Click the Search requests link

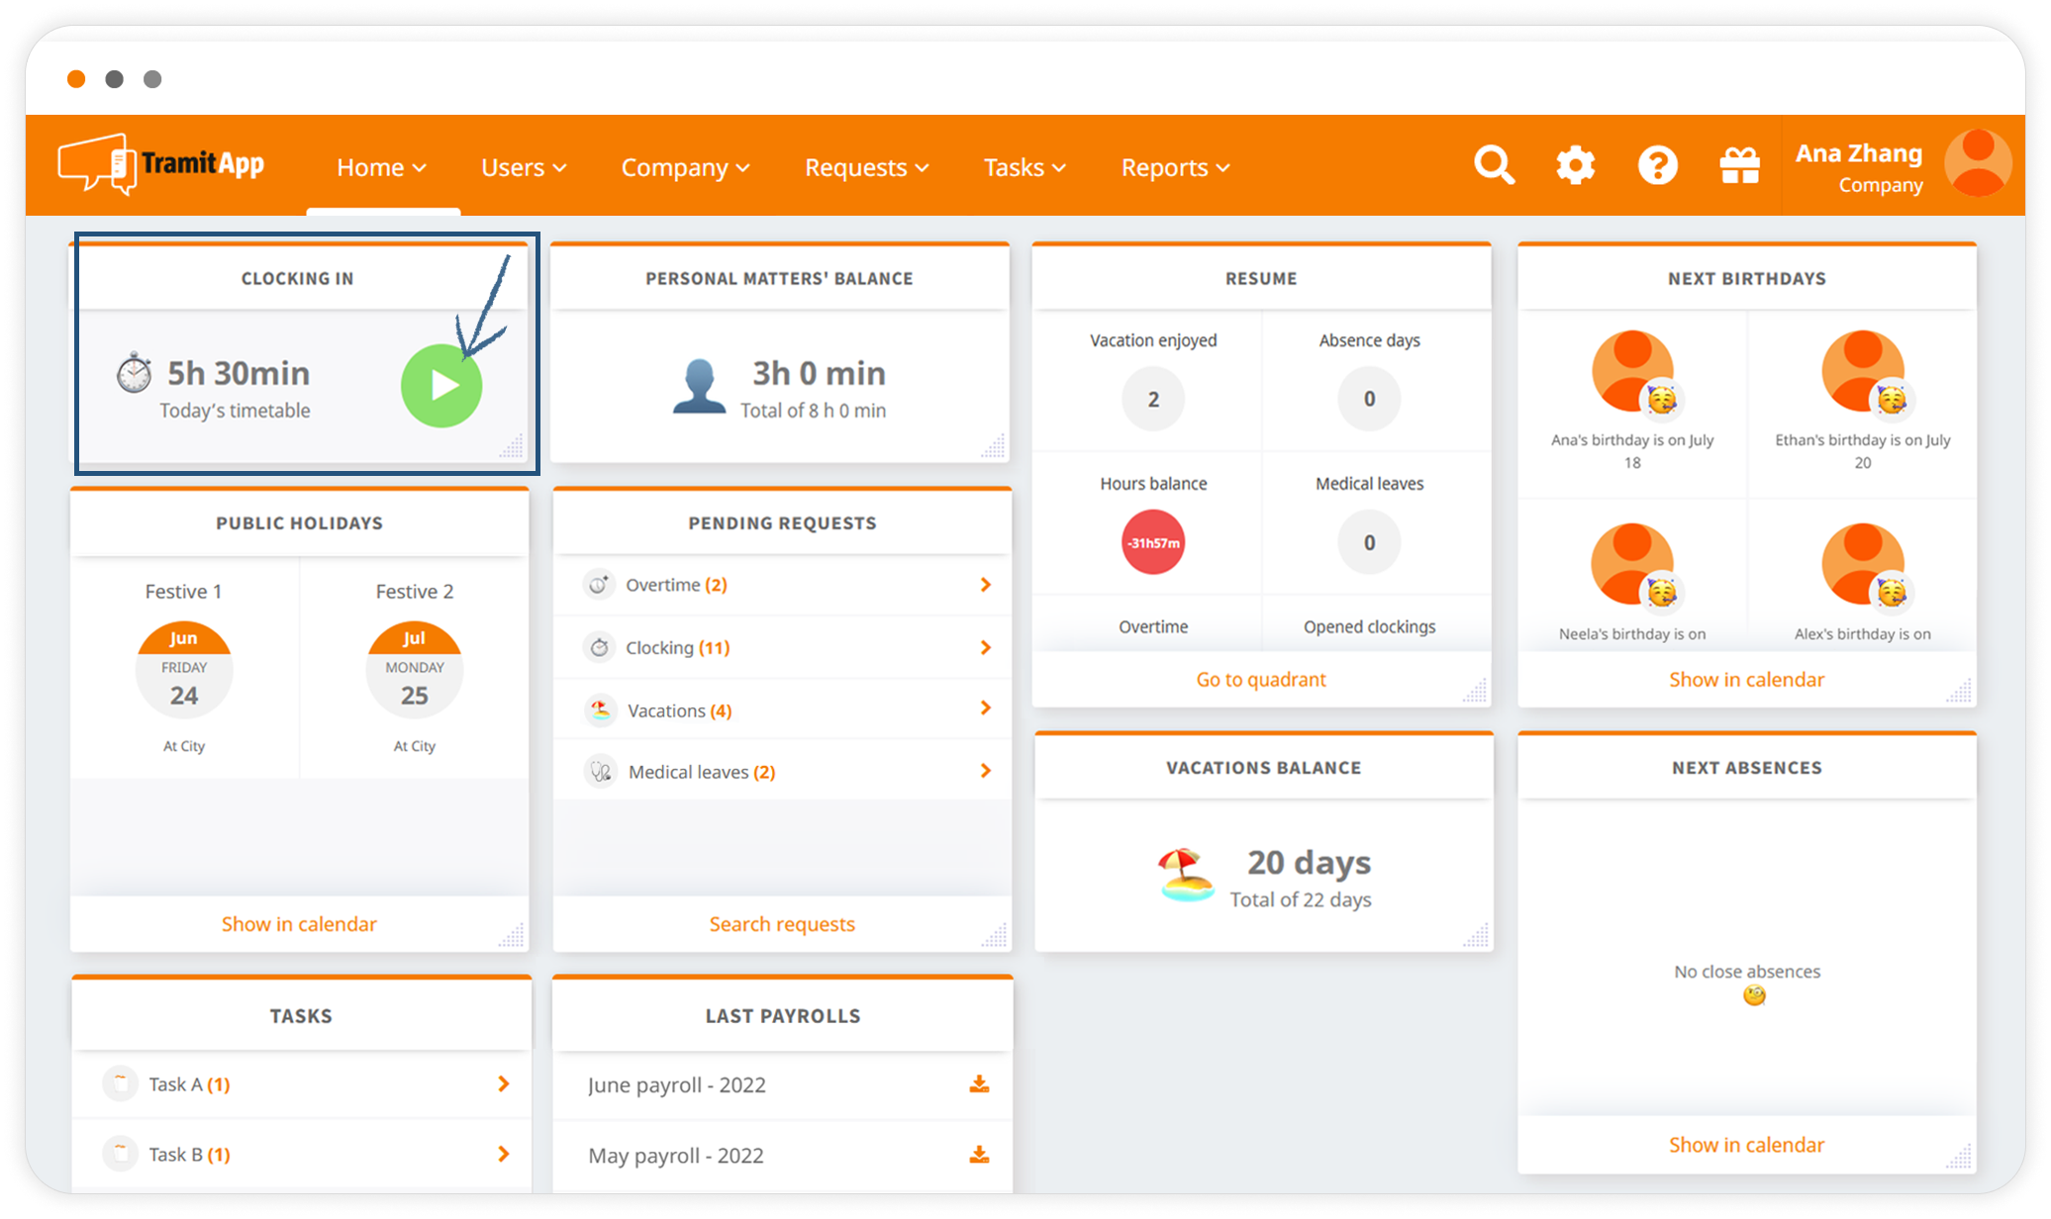(781, 924)
